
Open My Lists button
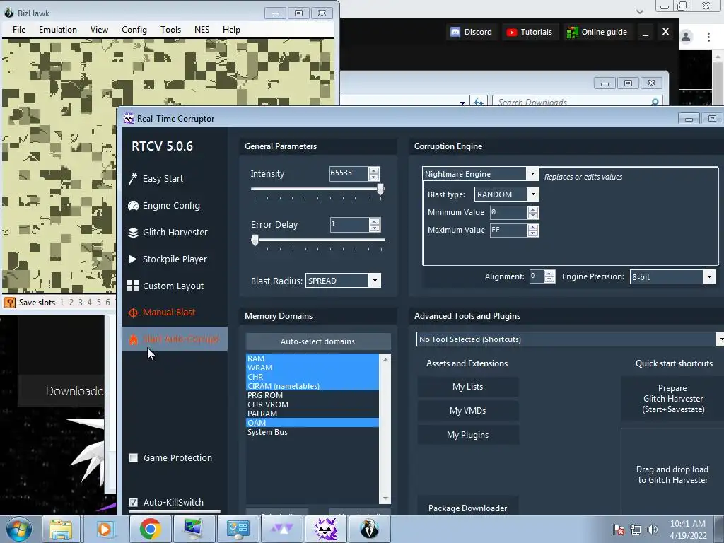(468, 387)
